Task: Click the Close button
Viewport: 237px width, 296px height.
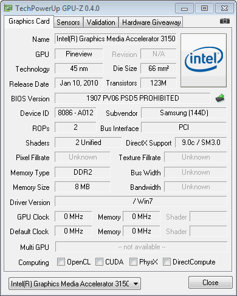Action: (210, 283)
